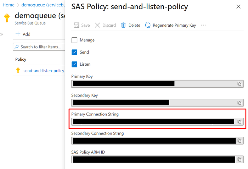Select send-and-listen-policy in policy list
Image resolution: width=248 pixels, height=169 pixels.
44,71
